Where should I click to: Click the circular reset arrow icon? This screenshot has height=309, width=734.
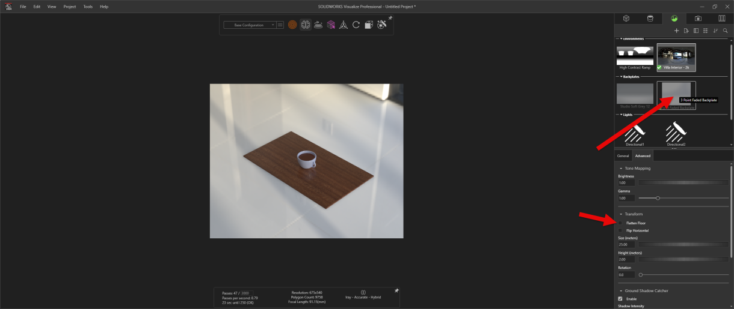pyautogui.click(x=356, y=25)
